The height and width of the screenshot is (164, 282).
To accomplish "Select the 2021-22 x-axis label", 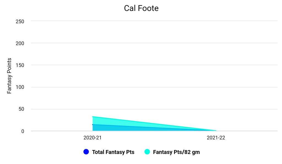I will [x=216, y=138].
